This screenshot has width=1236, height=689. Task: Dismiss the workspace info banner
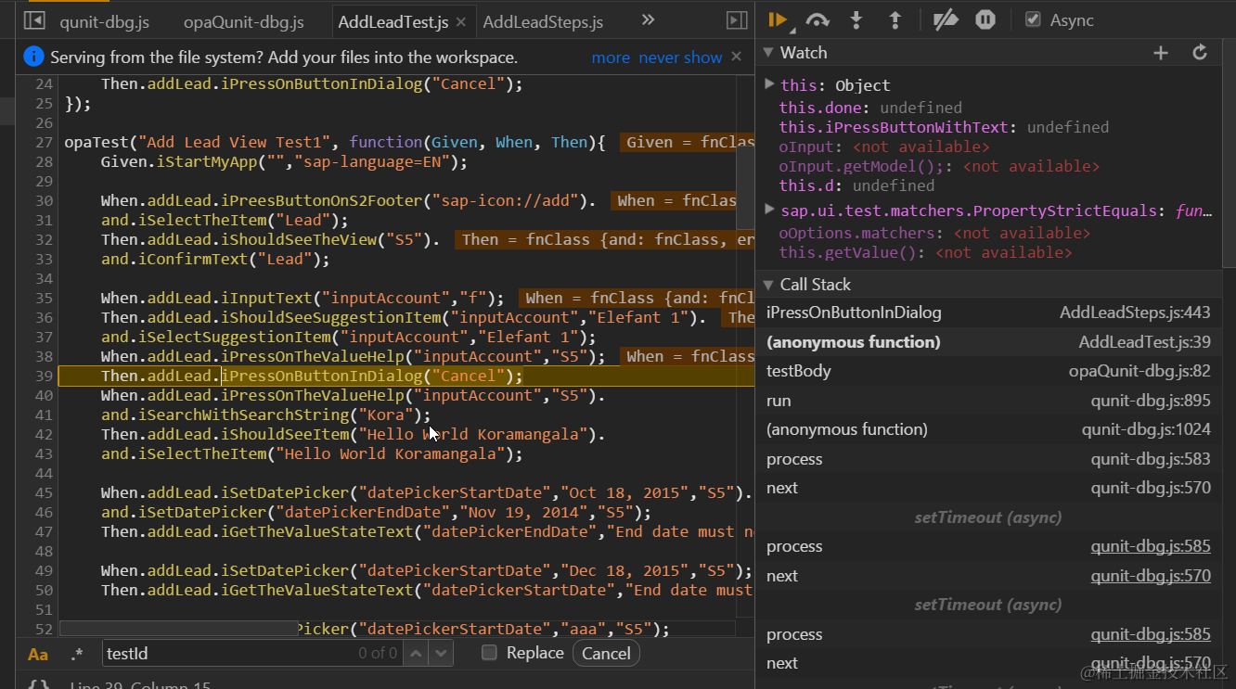click(737, 57)
